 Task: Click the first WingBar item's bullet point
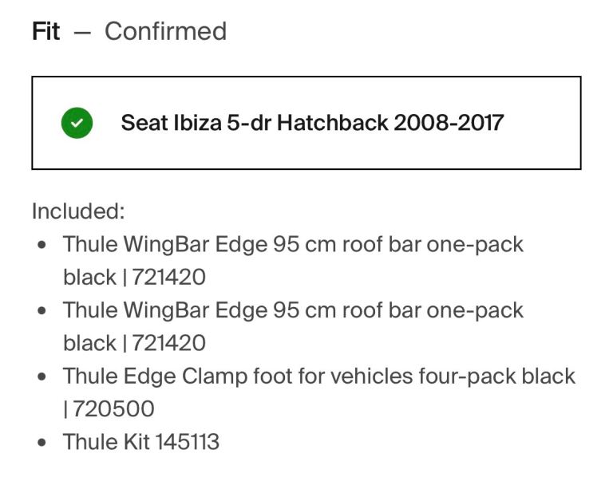point(42,245)
